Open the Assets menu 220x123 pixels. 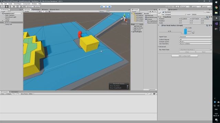coord(10,4)
